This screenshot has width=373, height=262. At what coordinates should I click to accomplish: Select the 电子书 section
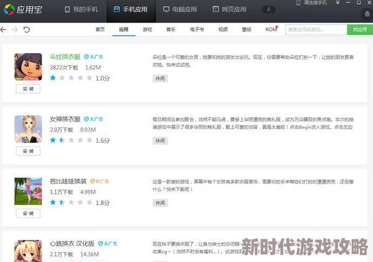[197, 29]
